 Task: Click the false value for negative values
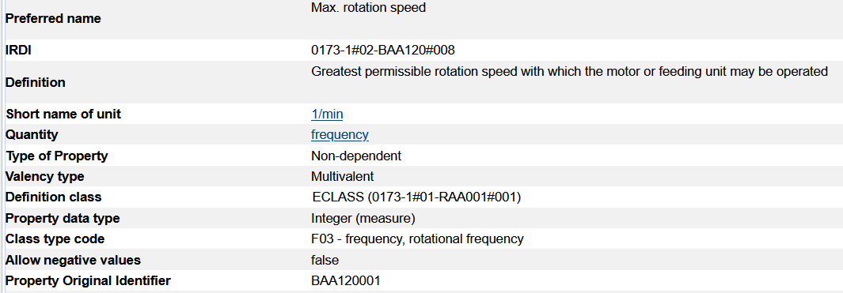click(x=325, y=261)
